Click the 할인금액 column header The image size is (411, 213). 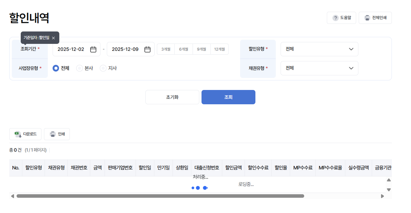(233, 168)
